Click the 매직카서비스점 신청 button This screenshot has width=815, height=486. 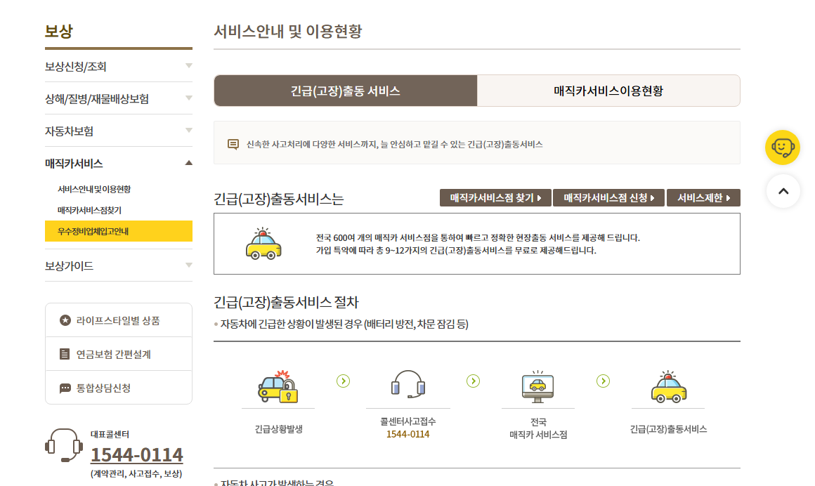point(608,197)
